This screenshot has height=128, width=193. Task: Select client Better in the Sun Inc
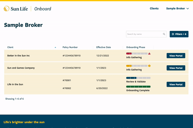[x=18, y=56]
